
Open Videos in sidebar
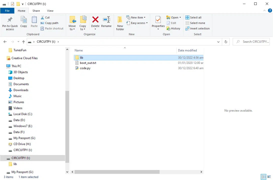point(18,108)
